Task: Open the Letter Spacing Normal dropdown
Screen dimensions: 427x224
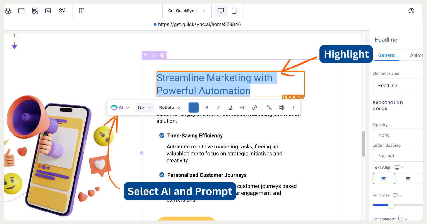Action: tap(398, 156)
